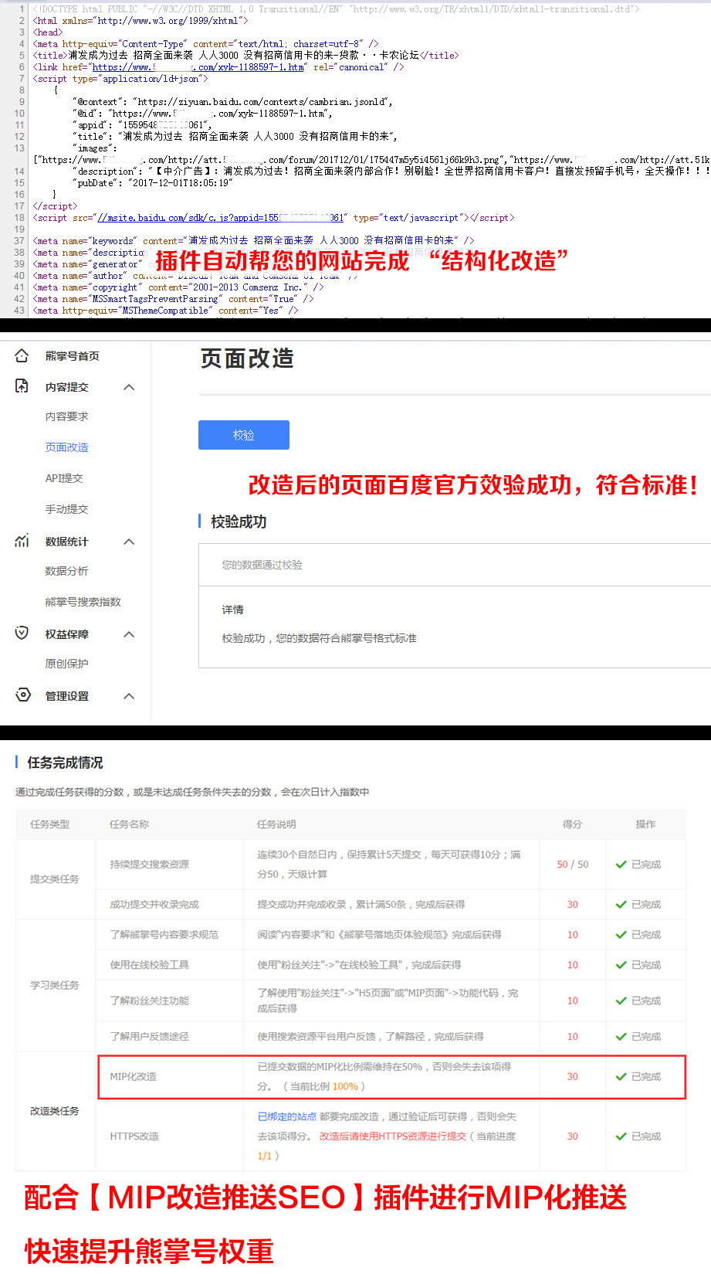Image resolution: width=711 pixels, height=1274 pixels.
Task: Click the checkmark icon in the 了解粉丝关注功能 row
Action: pos(621,1001)
